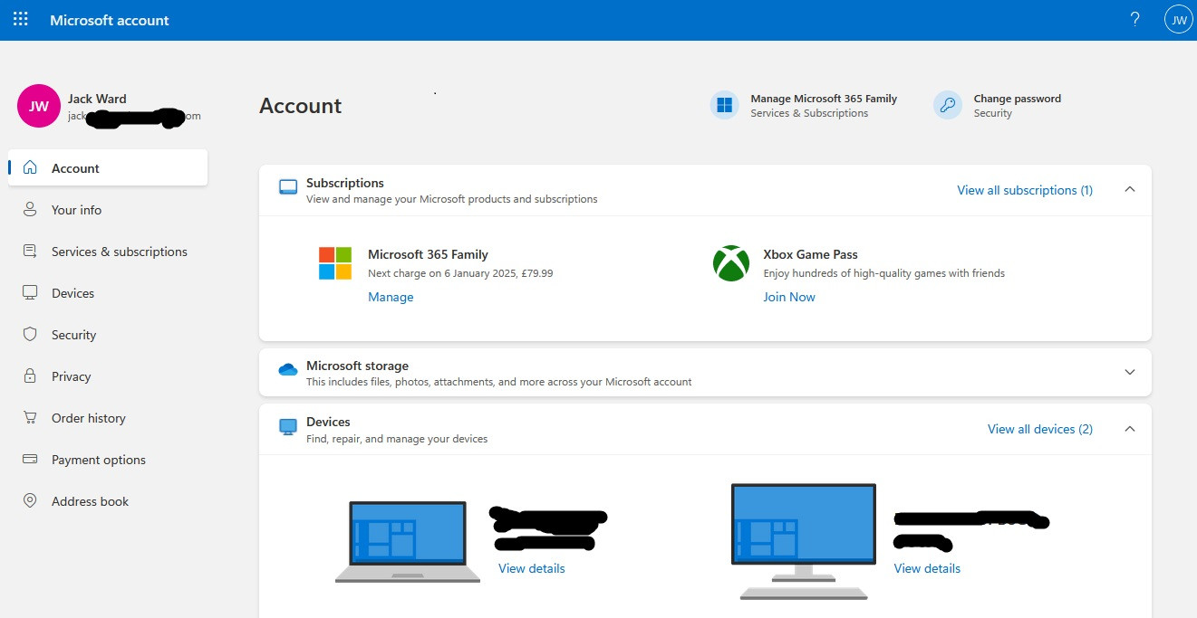Click the Microsoft storage section title

[x=357, y=366]
